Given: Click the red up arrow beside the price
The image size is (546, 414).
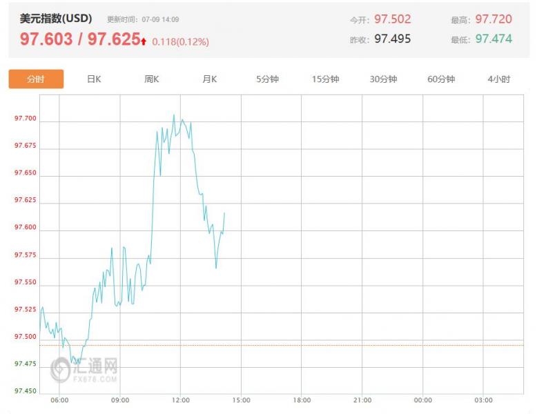Looking at the screenshot, I should 144,41.
